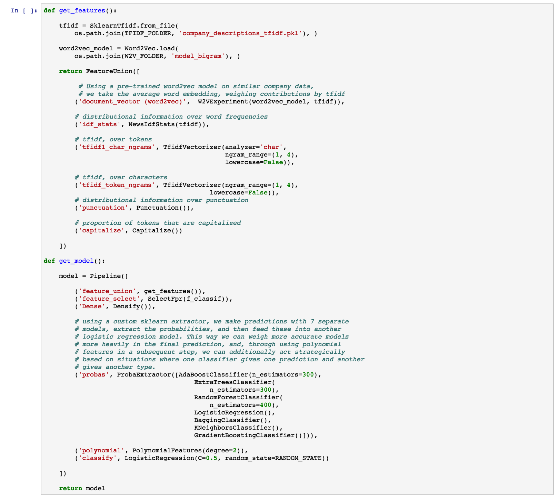Click 'tfidf_token_ngrams' string
558x502 pixels.
[x=117, y=185]
